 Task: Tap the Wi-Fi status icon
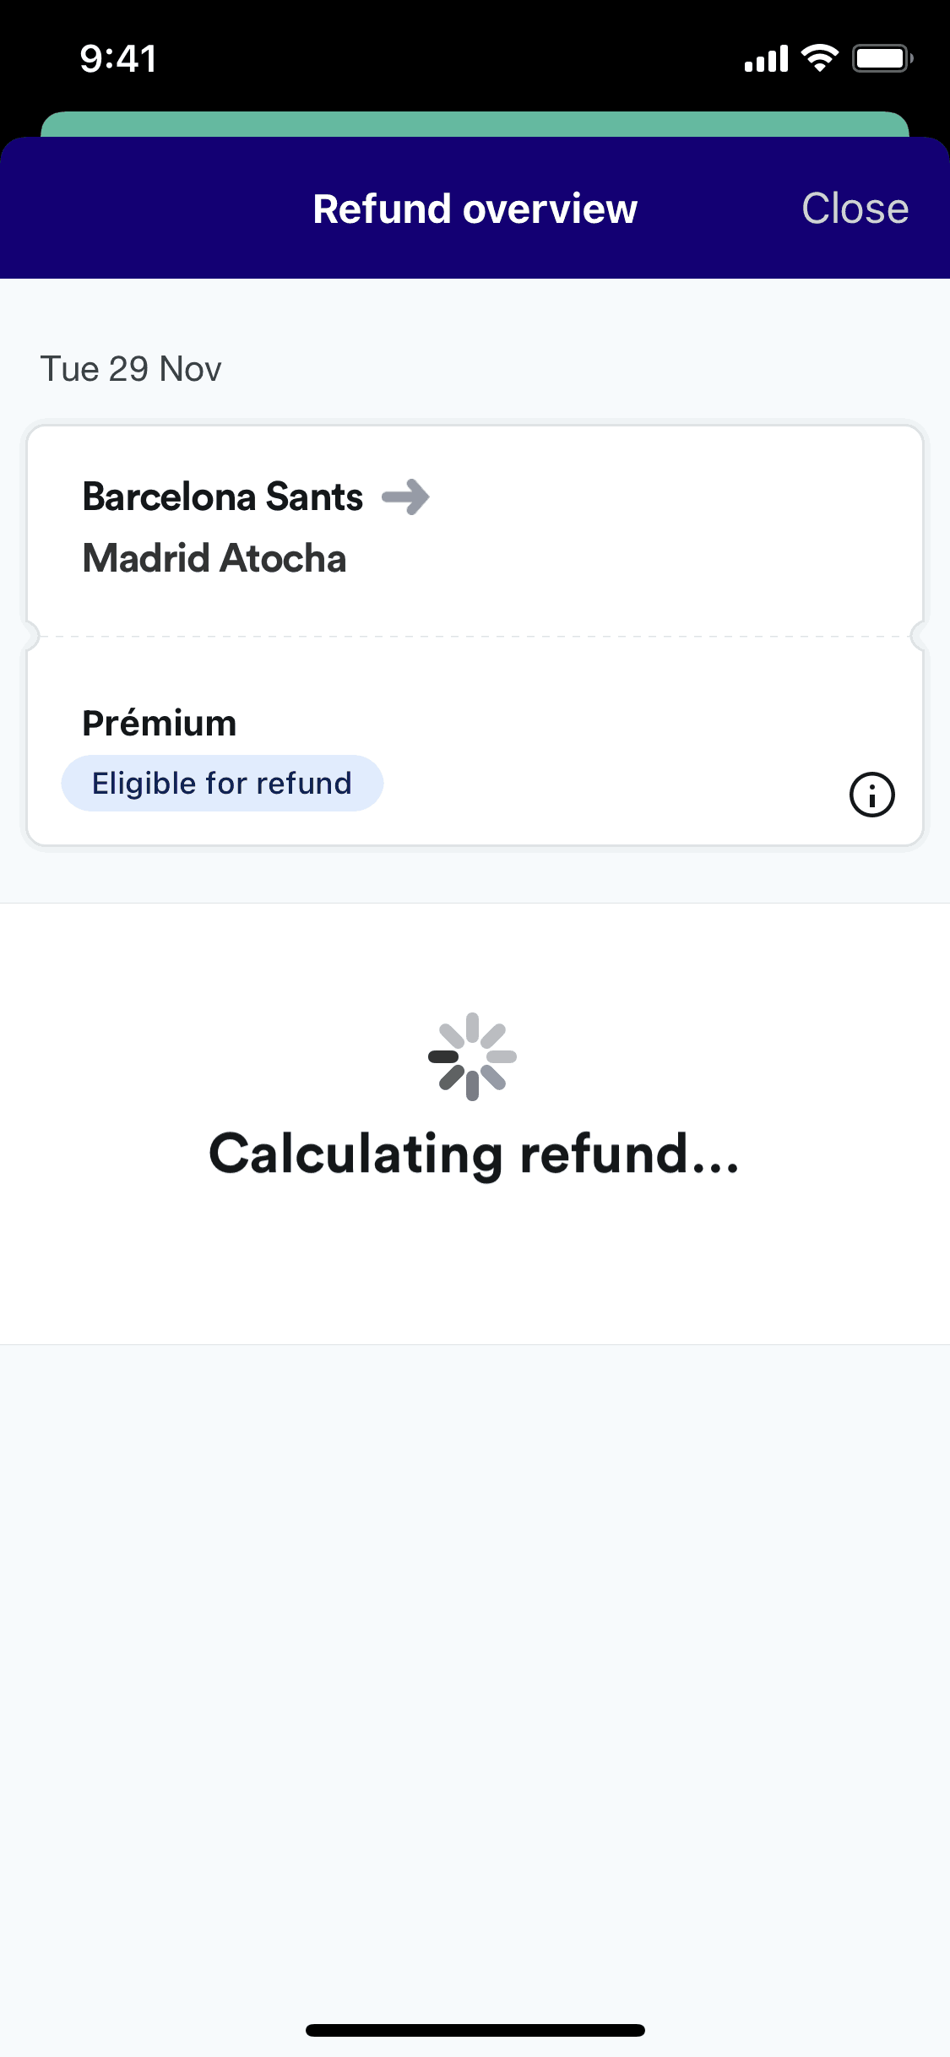point(819,58)
